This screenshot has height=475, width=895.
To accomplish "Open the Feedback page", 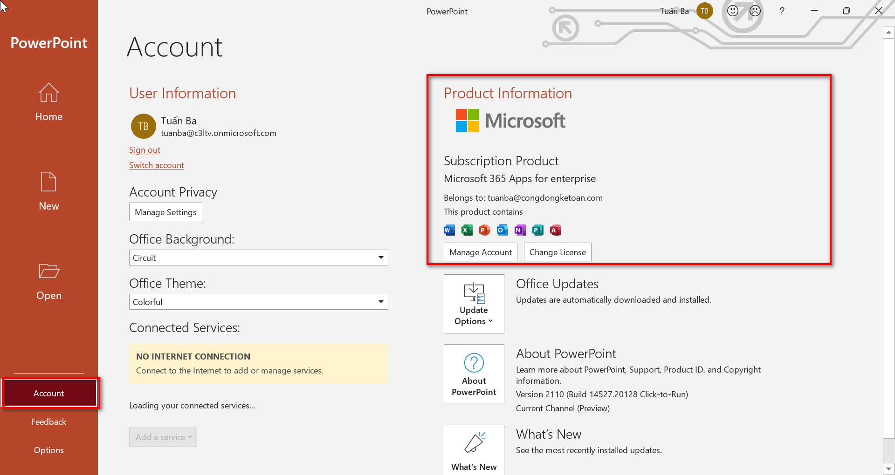I will click(48, 422).
